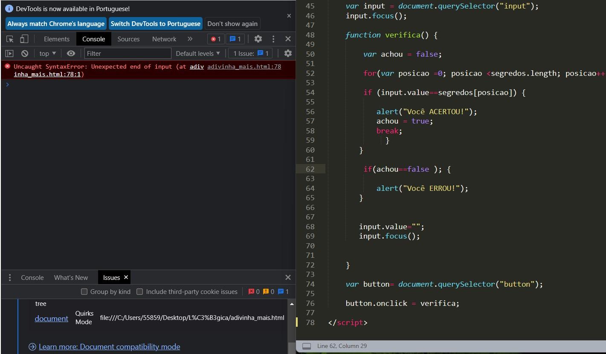Viewport: 606px width, 354px height.
Task: Click line number 78 in editor gutter
Action: pyautogui.click(x=310, y=322)
